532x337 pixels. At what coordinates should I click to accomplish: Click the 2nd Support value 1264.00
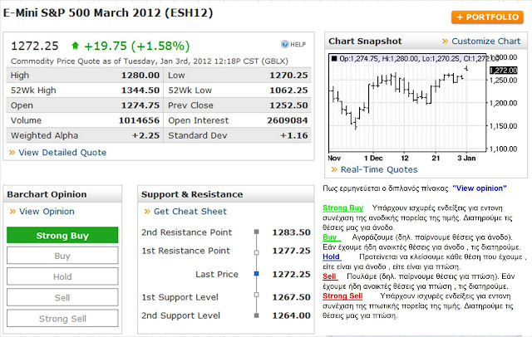[x=291, y=315]
